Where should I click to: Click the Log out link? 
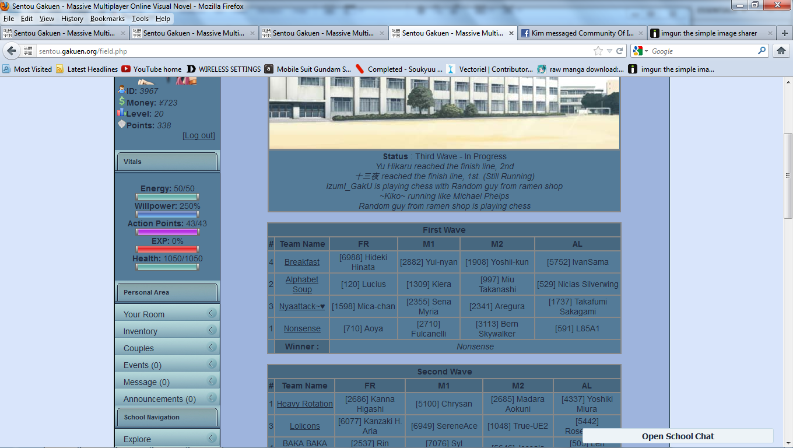(199, 135)
